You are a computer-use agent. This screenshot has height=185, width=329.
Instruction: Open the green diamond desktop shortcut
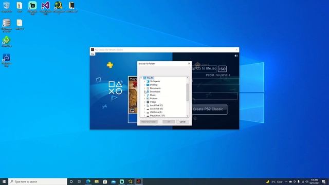(x=7, y=41)
